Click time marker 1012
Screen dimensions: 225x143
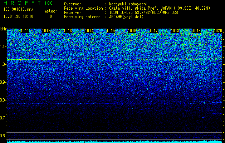pos(47,31)
